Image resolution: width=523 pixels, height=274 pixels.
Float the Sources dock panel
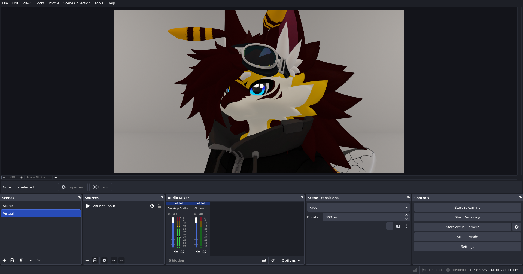point(162,198)
